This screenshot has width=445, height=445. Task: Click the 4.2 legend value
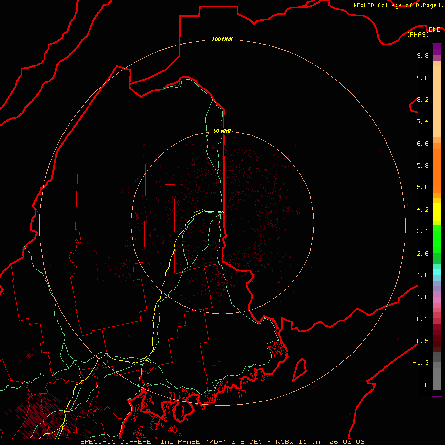pos(423,210)
